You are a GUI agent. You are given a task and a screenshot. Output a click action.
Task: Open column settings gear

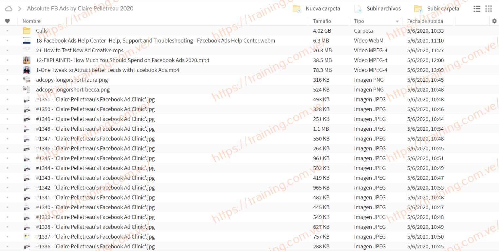point(494,21)
